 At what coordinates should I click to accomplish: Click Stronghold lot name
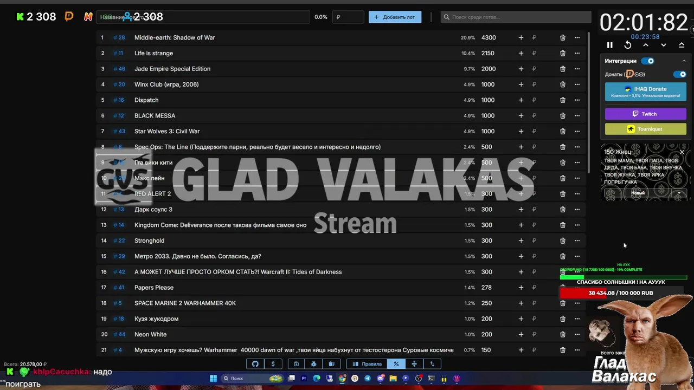click(x=149, y=240)
